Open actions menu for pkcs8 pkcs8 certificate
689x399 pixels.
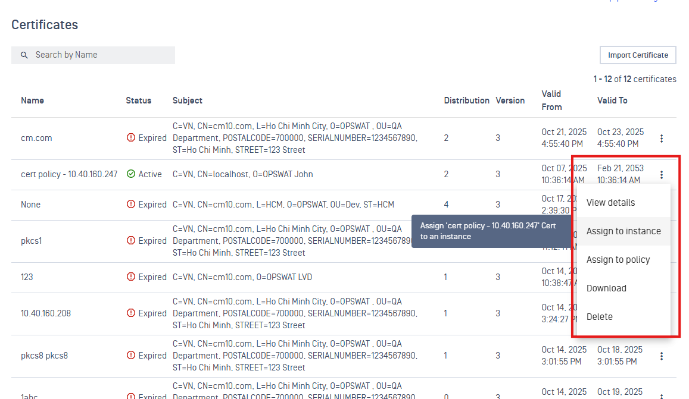(661, 356)
